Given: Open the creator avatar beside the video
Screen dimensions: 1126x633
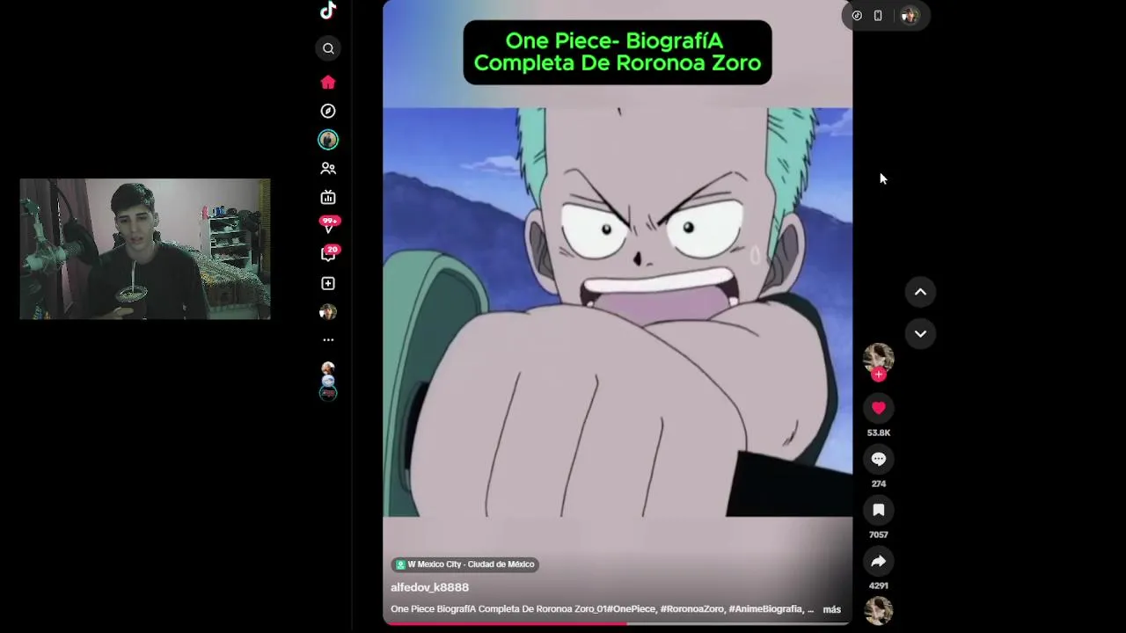Looking at the screenshot, I should pyautogui.click(x=878, y=358).
